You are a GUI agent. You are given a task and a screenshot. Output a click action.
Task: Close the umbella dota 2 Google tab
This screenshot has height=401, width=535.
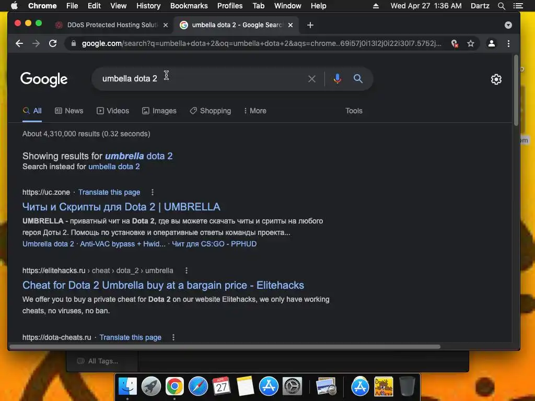pos(290,25)
